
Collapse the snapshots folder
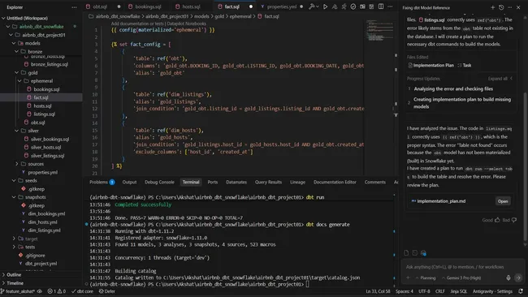coord(14,197)
